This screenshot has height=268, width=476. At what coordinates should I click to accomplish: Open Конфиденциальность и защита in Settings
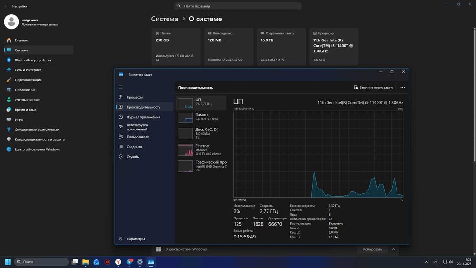coord(39,139)
